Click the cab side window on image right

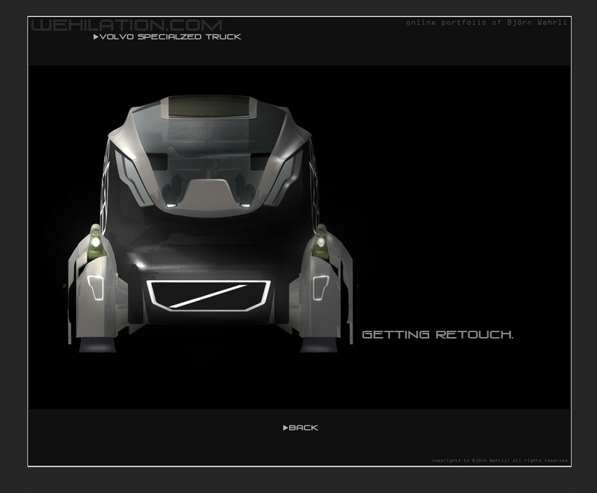[x=284, y=172]
